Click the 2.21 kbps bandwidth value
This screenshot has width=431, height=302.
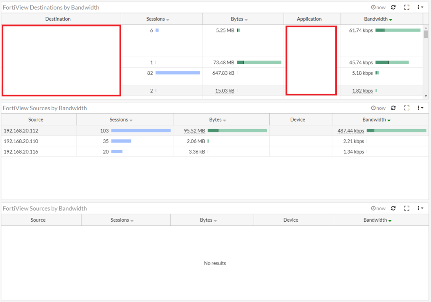(354, 141)
